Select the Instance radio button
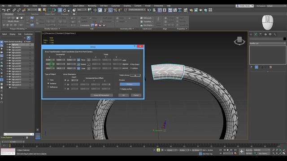Image resolution: width=287 pixels, height=161 pixels. point(48,84)
